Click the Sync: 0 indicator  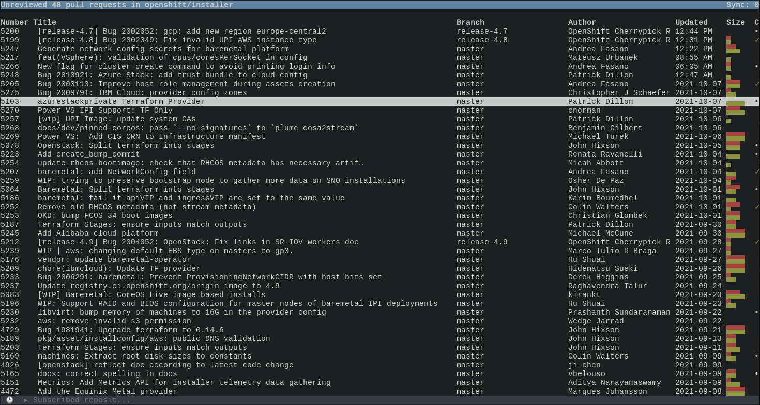[743, 5]
